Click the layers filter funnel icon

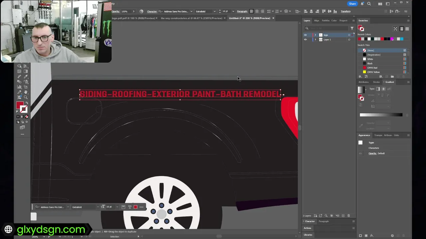click(x=352, y=28)
